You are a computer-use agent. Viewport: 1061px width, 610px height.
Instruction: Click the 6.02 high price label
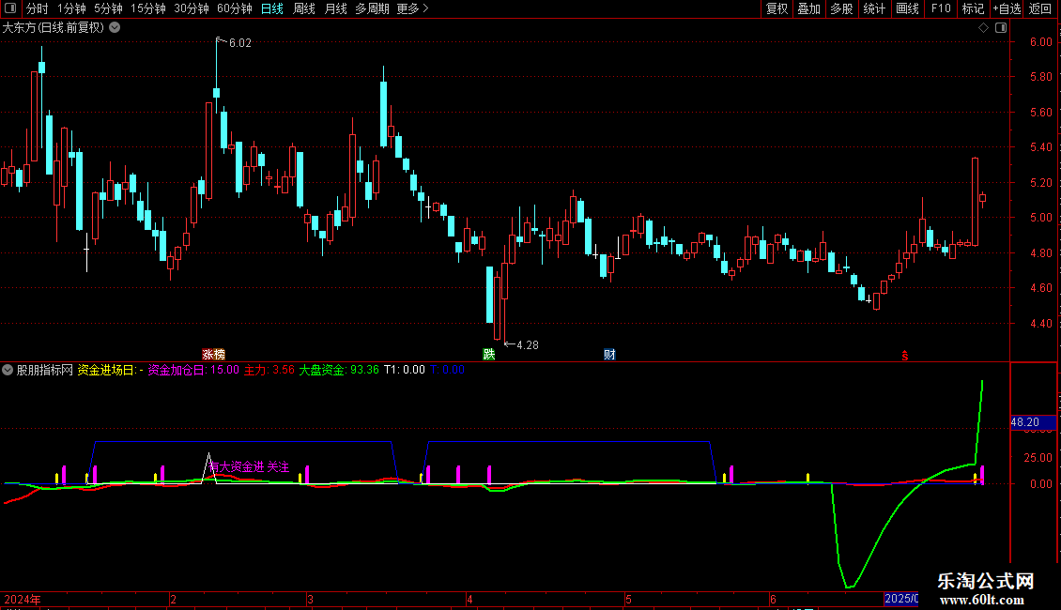pos(239,43)
